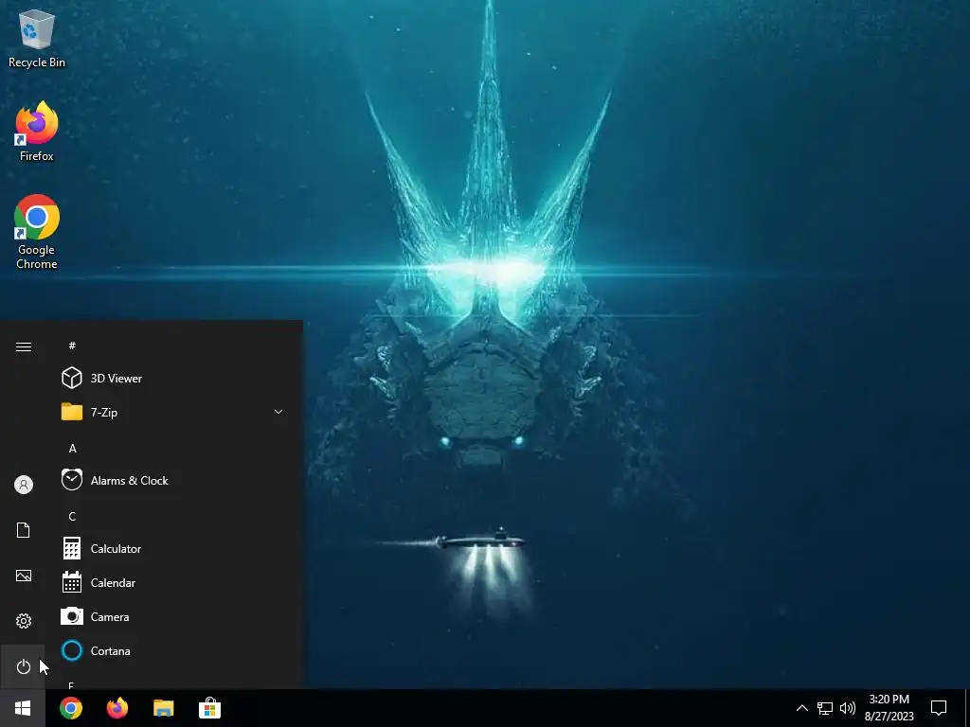Expand the Start menu hamburger button

[x=24, y=346]
